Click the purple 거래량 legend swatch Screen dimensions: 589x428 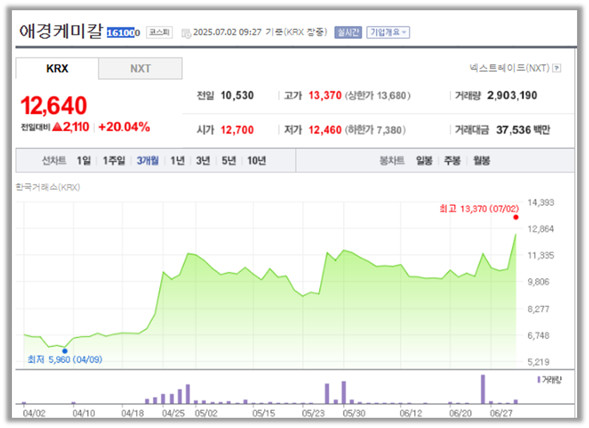[539, 380]
